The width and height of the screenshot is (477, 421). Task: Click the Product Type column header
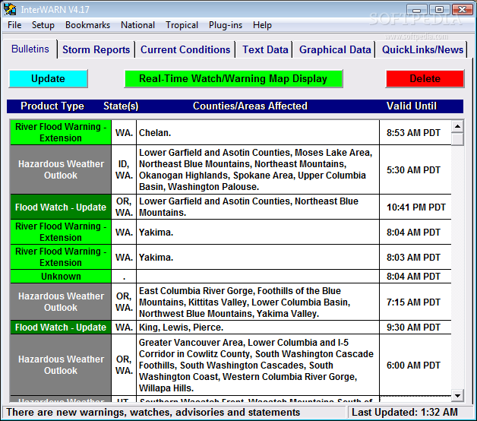[52, 106]
